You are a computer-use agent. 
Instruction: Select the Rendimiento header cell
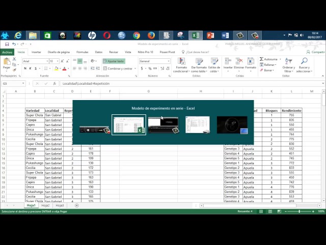(x=291, y=110)
